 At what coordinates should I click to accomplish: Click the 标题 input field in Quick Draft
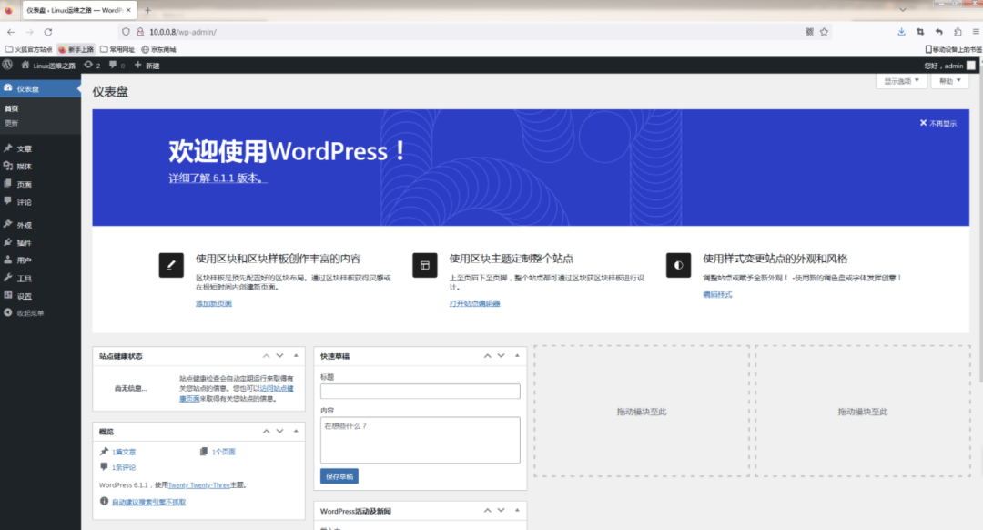420,392
